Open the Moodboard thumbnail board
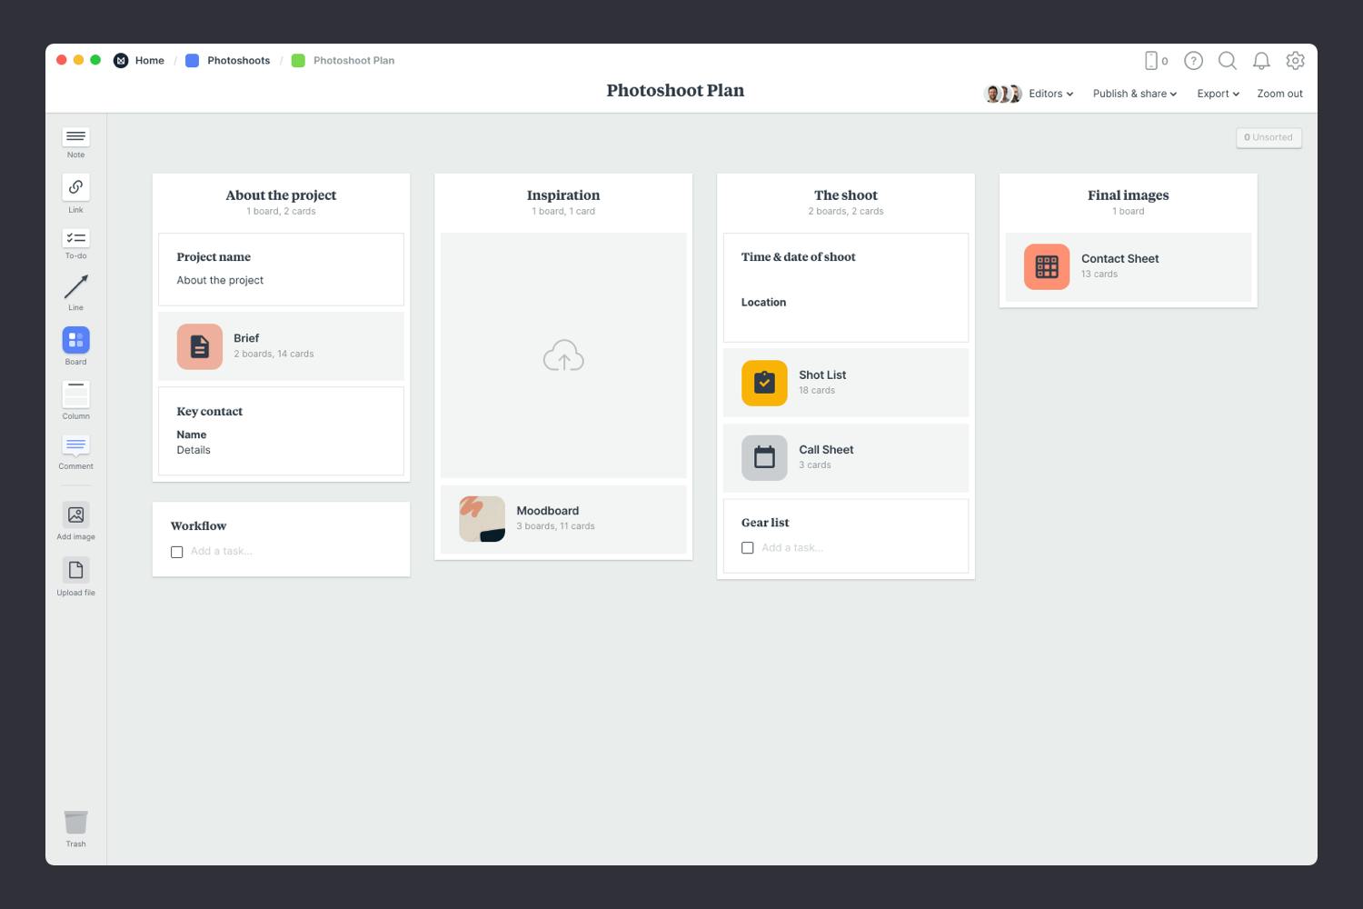1363x909 pixels. pyautogui.click(x=482, y=519)
